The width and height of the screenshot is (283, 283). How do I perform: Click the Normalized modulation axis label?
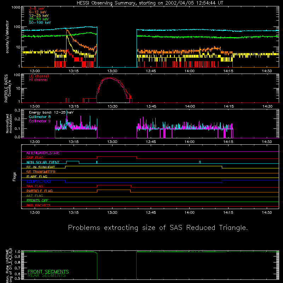(9, 123)
